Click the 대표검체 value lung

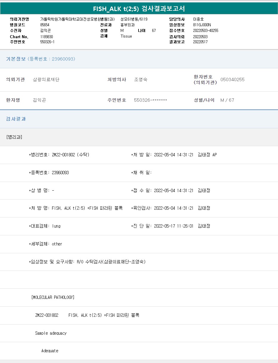click(56, 226)
